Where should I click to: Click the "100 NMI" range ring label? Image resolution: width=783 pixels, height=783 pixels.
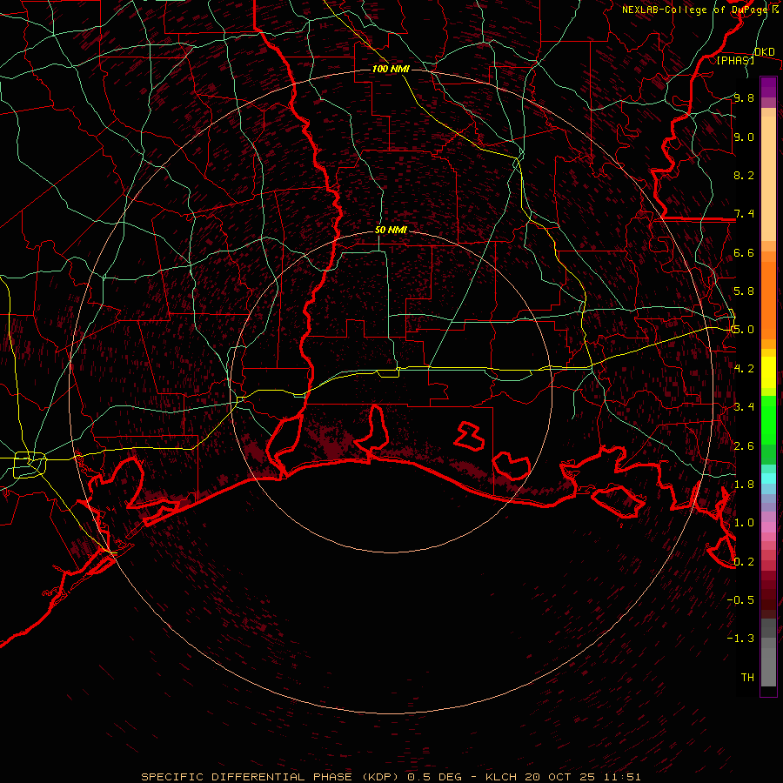click(x=391, y=69)
